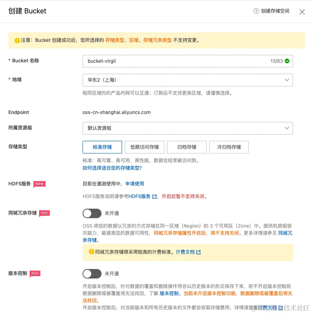Viewport: 312px width, 314px height.
Task: Toggle the 同城冗余存储 switch
Action: [92, 213]
